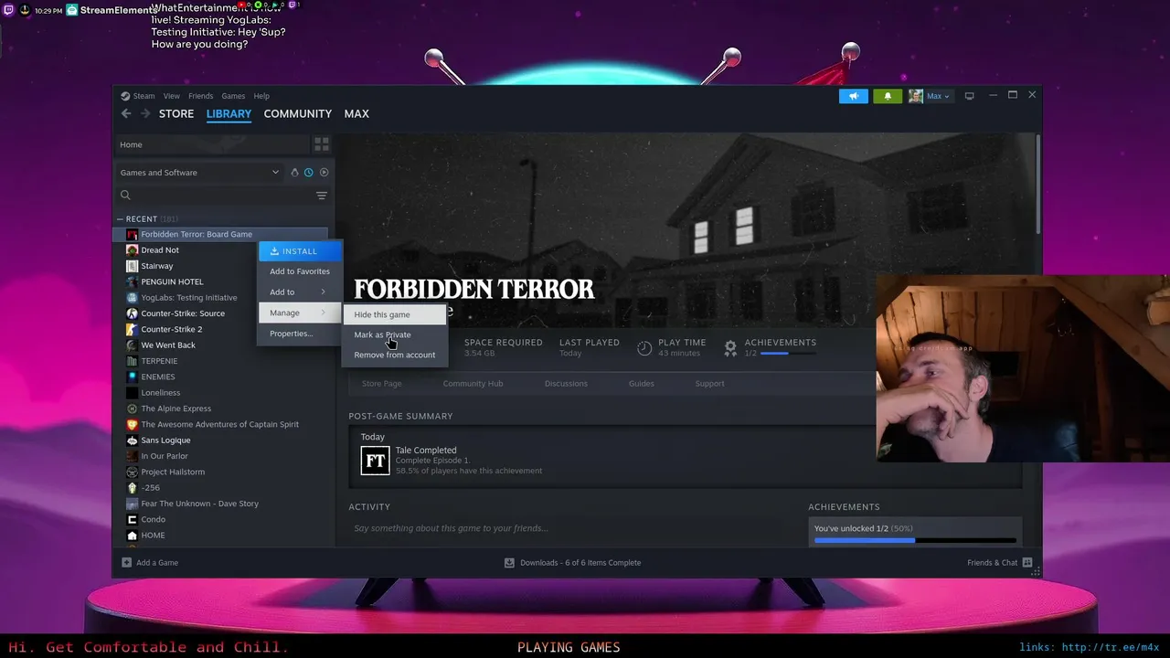The height and width of the screenshot is (658, 1170).
Task: Click the PENGUIN HOTEL game icon
Action: pos(133,281)
